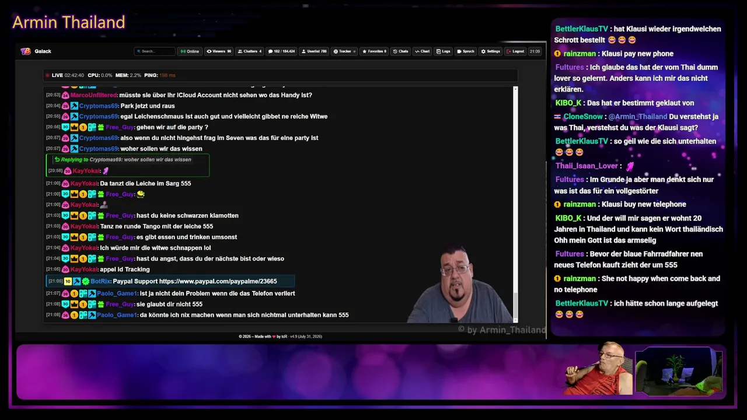
Task: Click the message 'hast du keine schwarzen klamotten'
Action: [x=187, y=216]
